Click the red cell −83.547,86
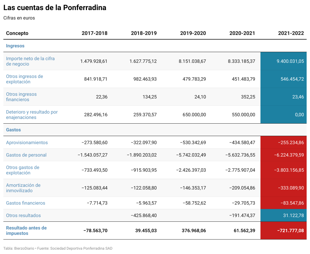 283,203
